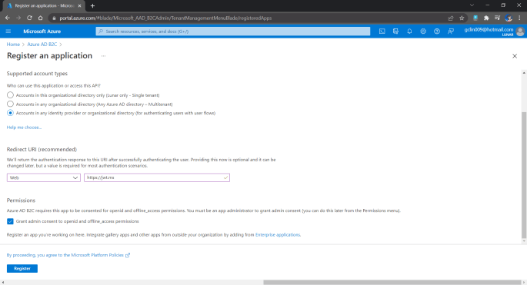Share this page from the address bar
Viewport: 527px width, 285px height.
pos(451,18)
